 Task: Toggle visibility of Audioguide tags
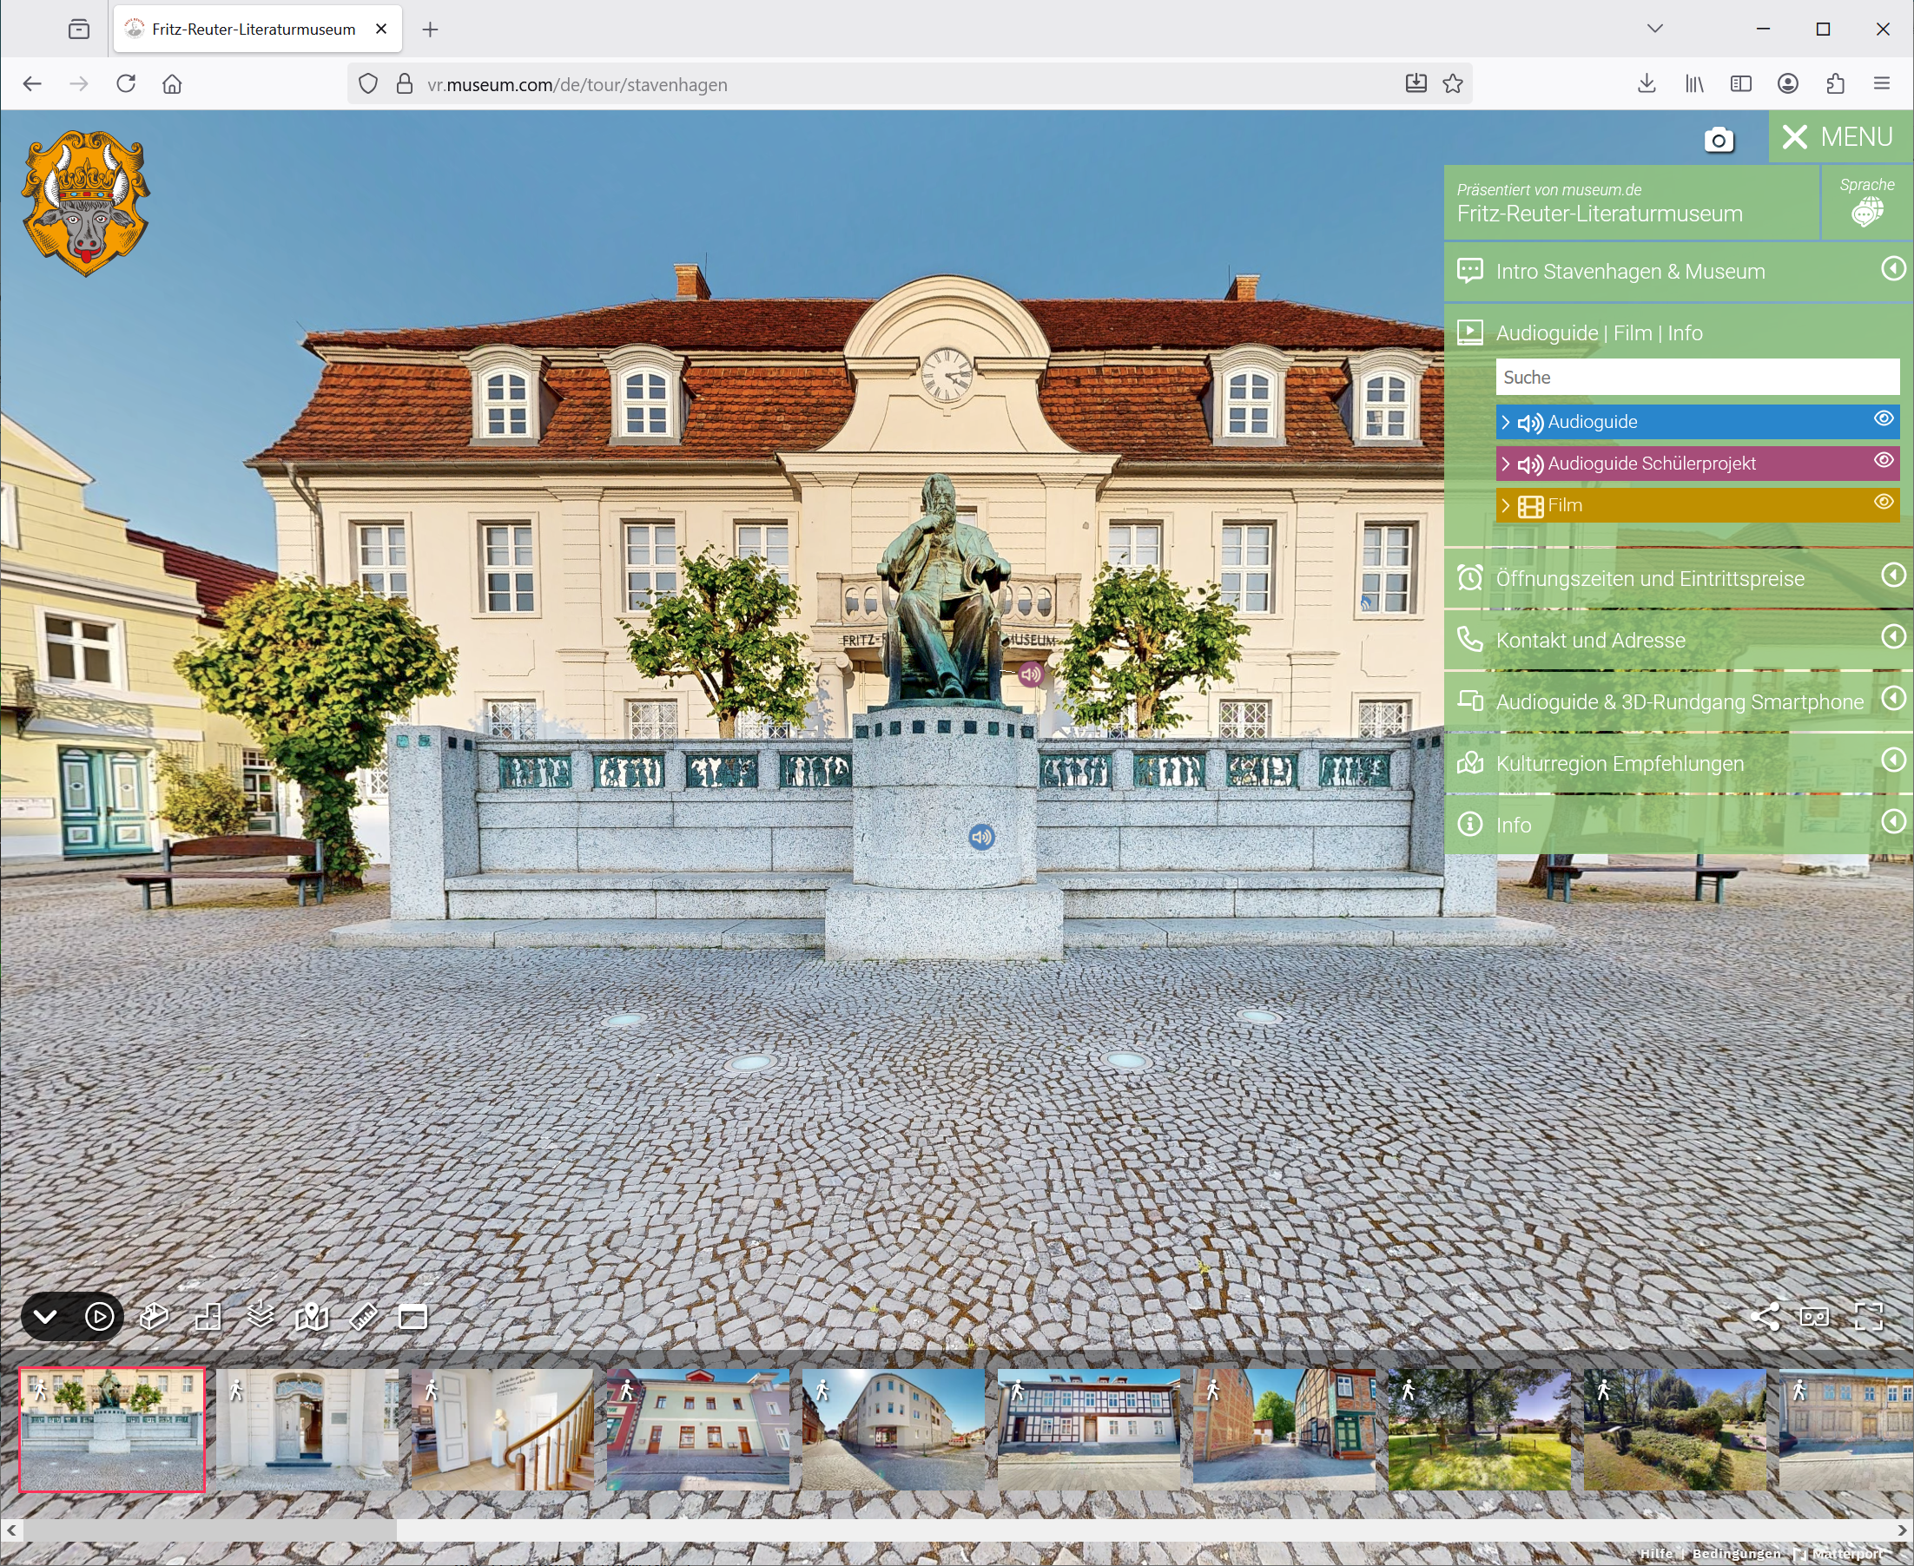coord(1884,418)
